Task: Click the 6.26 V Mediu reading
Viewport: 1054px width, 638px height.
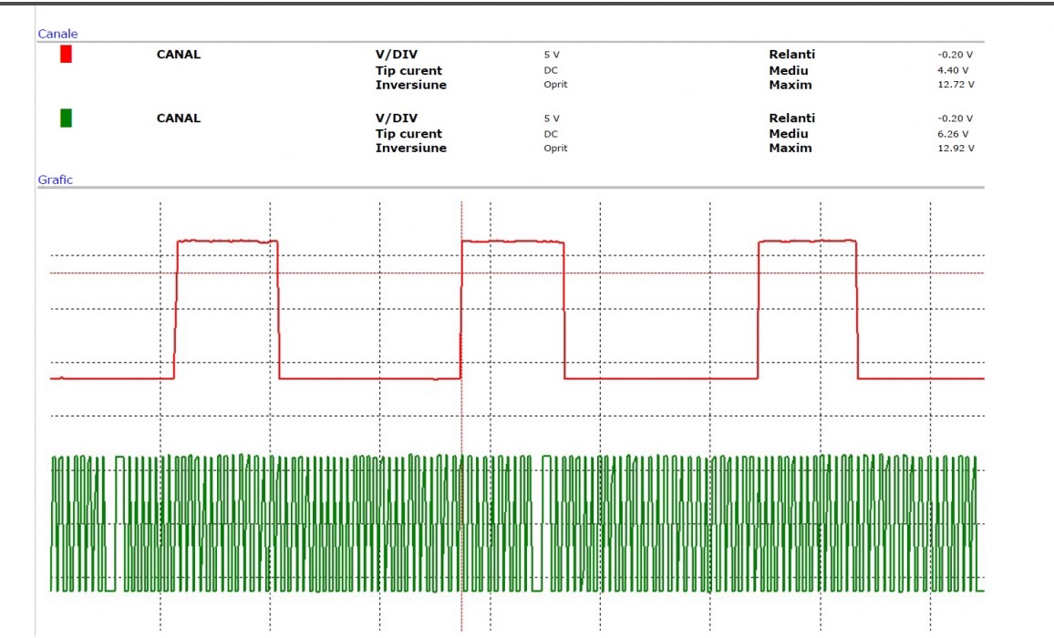Action: [x=953, y=134]
